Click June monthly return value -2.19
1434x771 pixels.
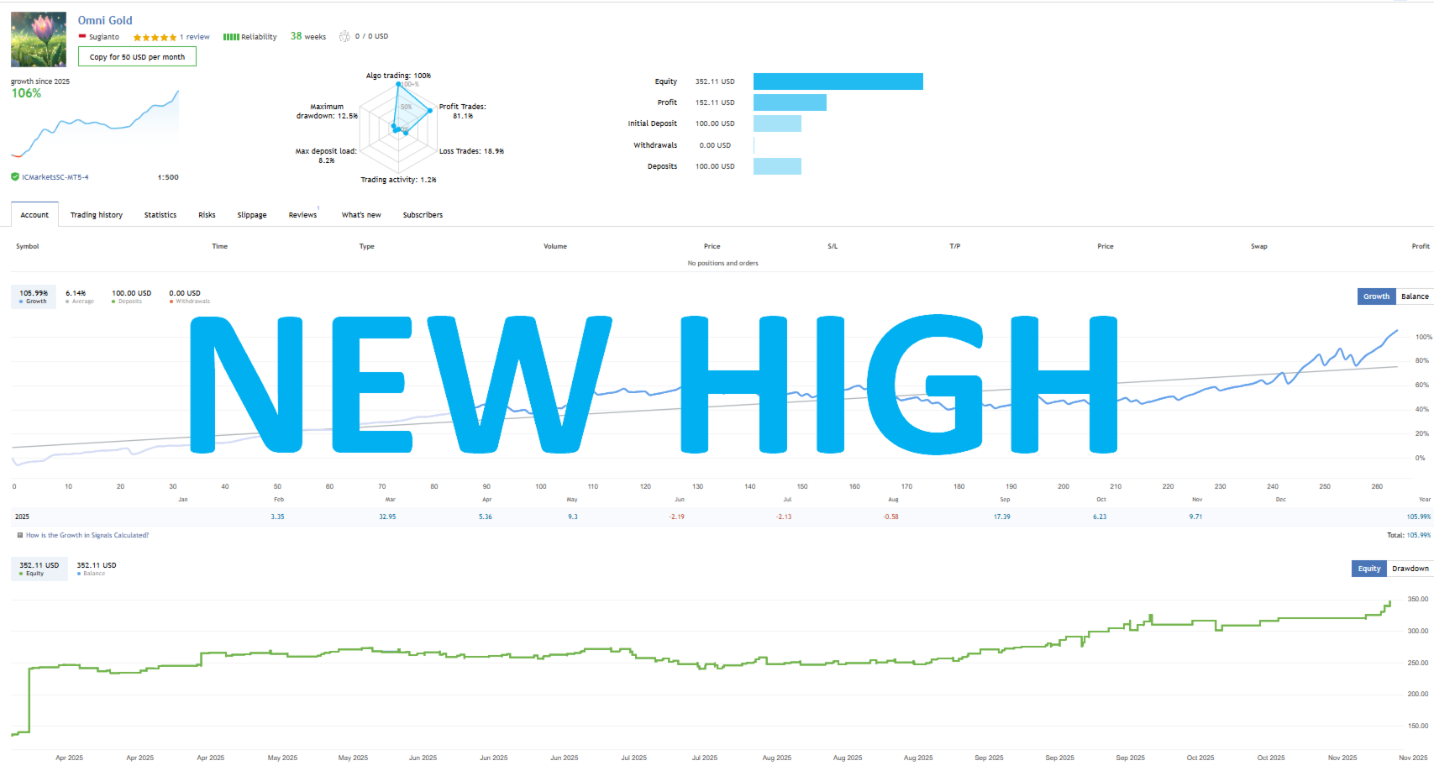click(x=676, y=517)
